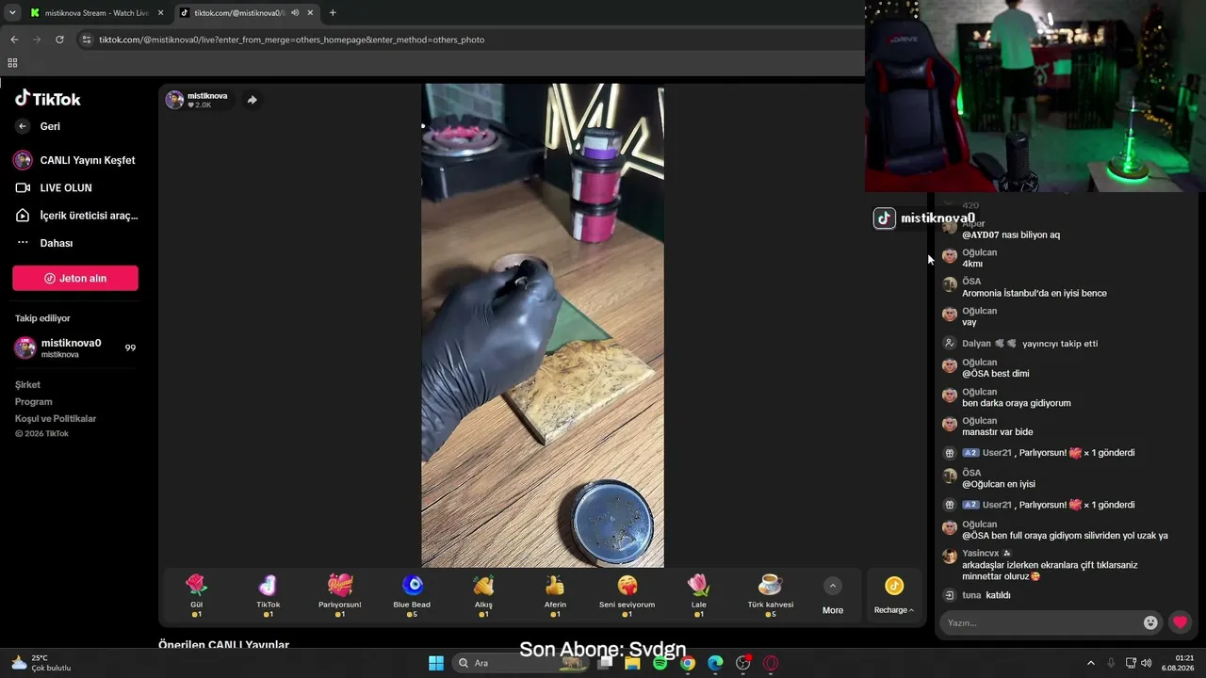Open the tab search dropdown
Image resolution: width=1206 pixels, height=678 pixels.
coord(12,13)
